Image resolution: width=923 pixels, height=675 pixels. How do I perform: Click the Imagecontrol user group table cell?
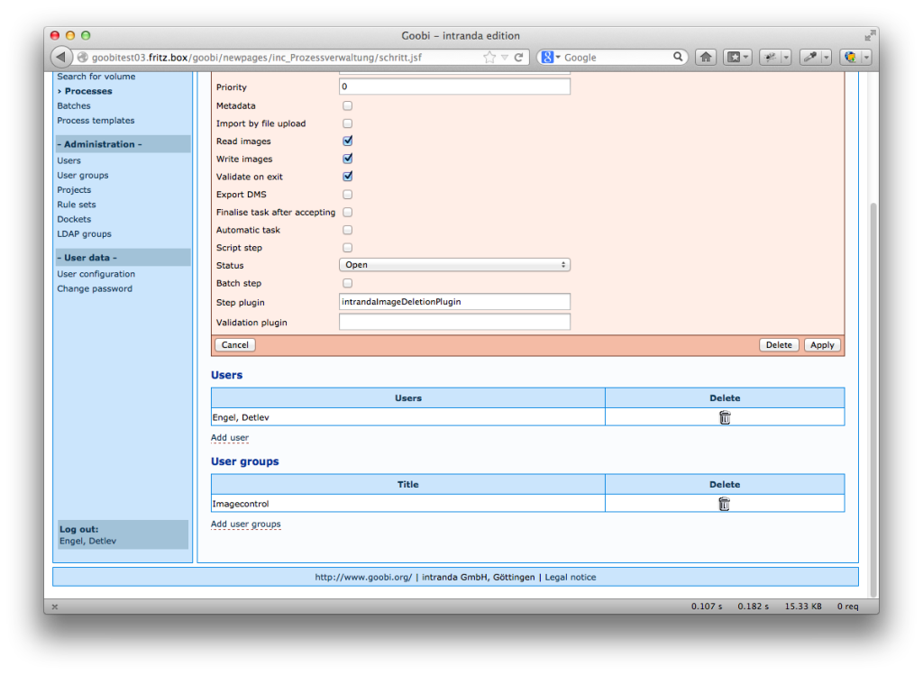tap(408, 504)
